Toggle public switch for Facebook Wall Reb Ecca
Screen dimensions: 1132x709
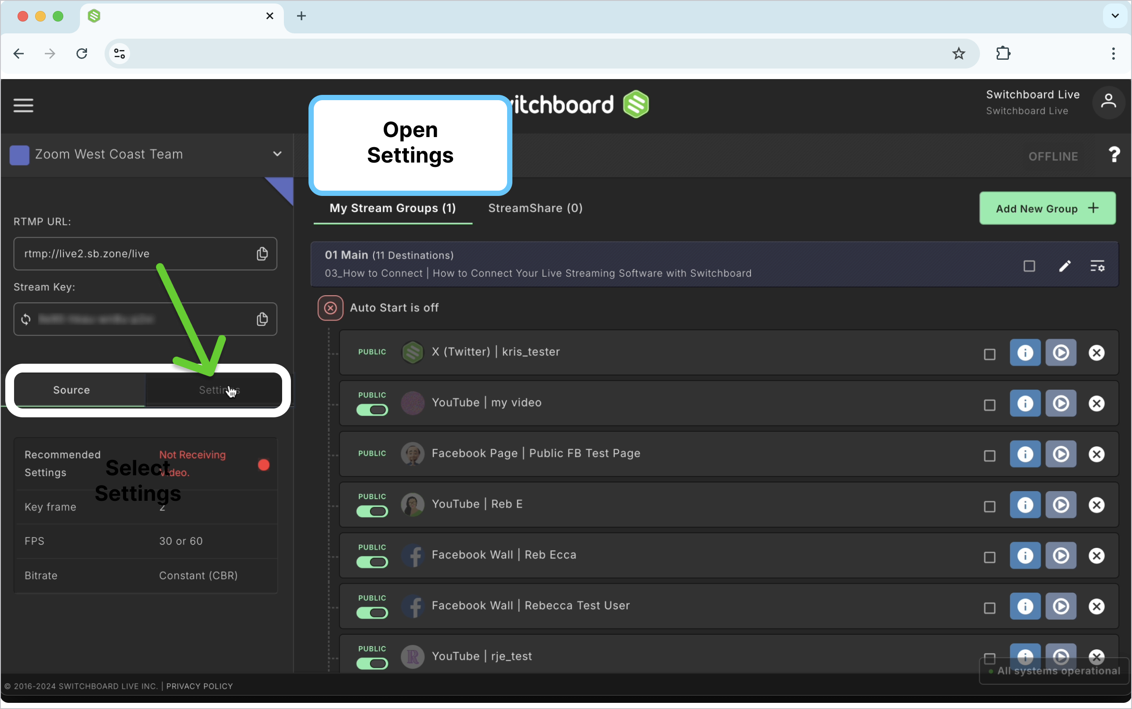click(372, 562)
